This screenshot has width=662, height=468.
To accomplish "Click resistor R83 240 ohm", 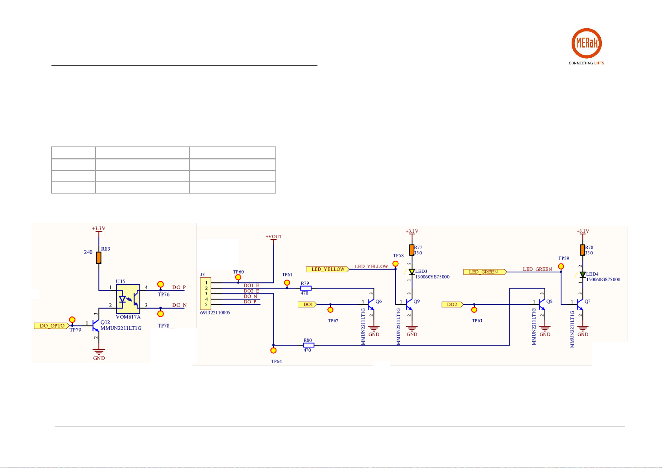I will (x=99, y=258).
